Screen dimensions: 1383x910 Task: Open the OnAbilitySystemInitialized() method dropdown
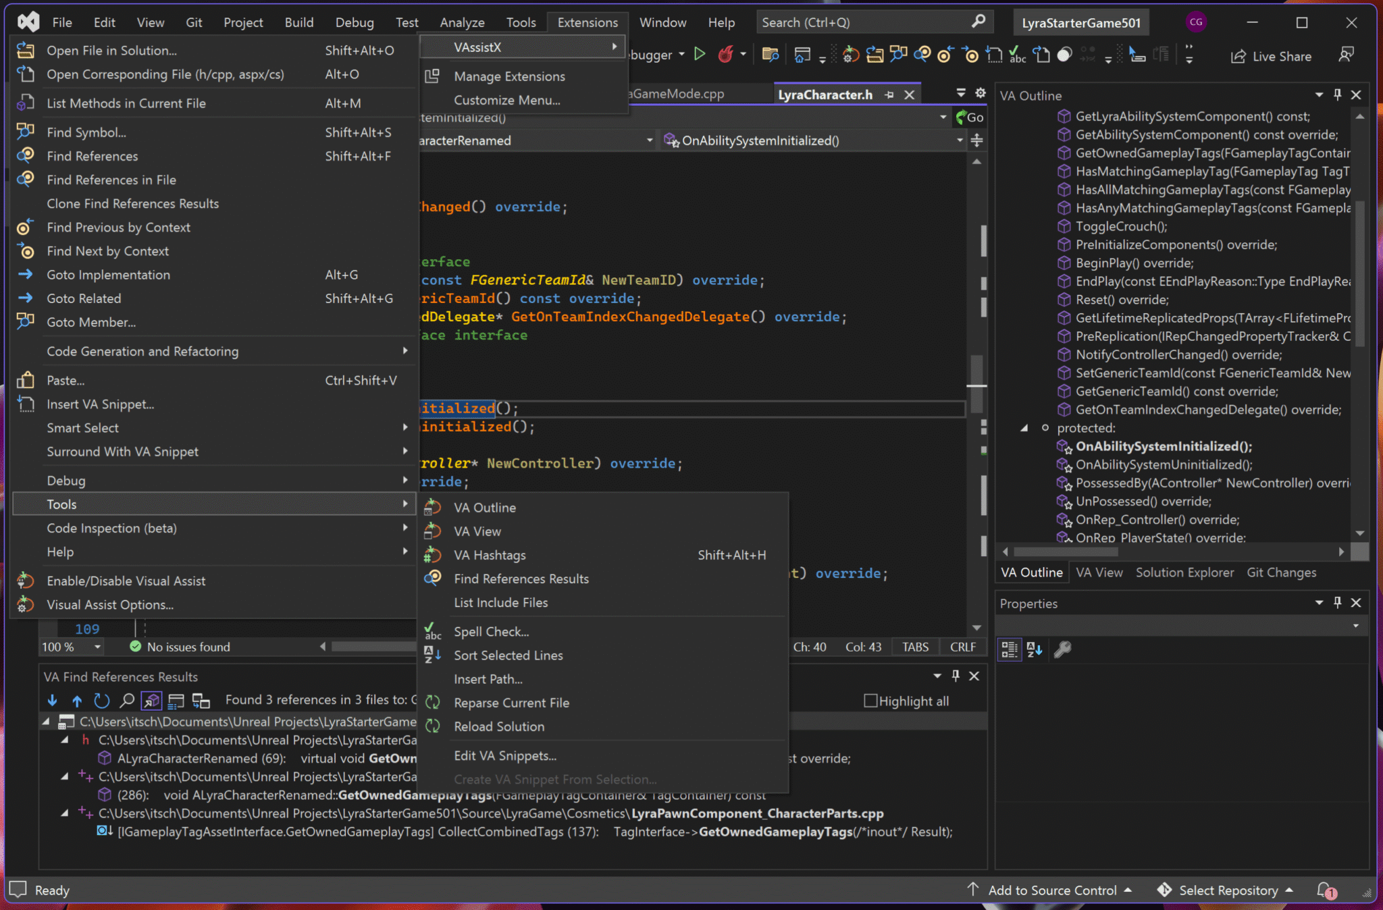[x=960, y=140]
